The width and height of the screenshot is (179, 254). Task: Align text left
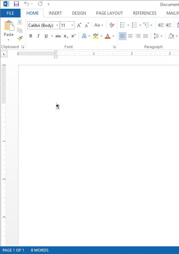tap(123, 36)
